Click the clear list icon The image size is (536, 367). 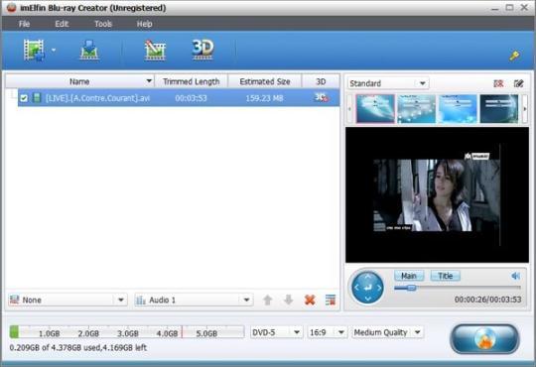(x=331, y=300)
